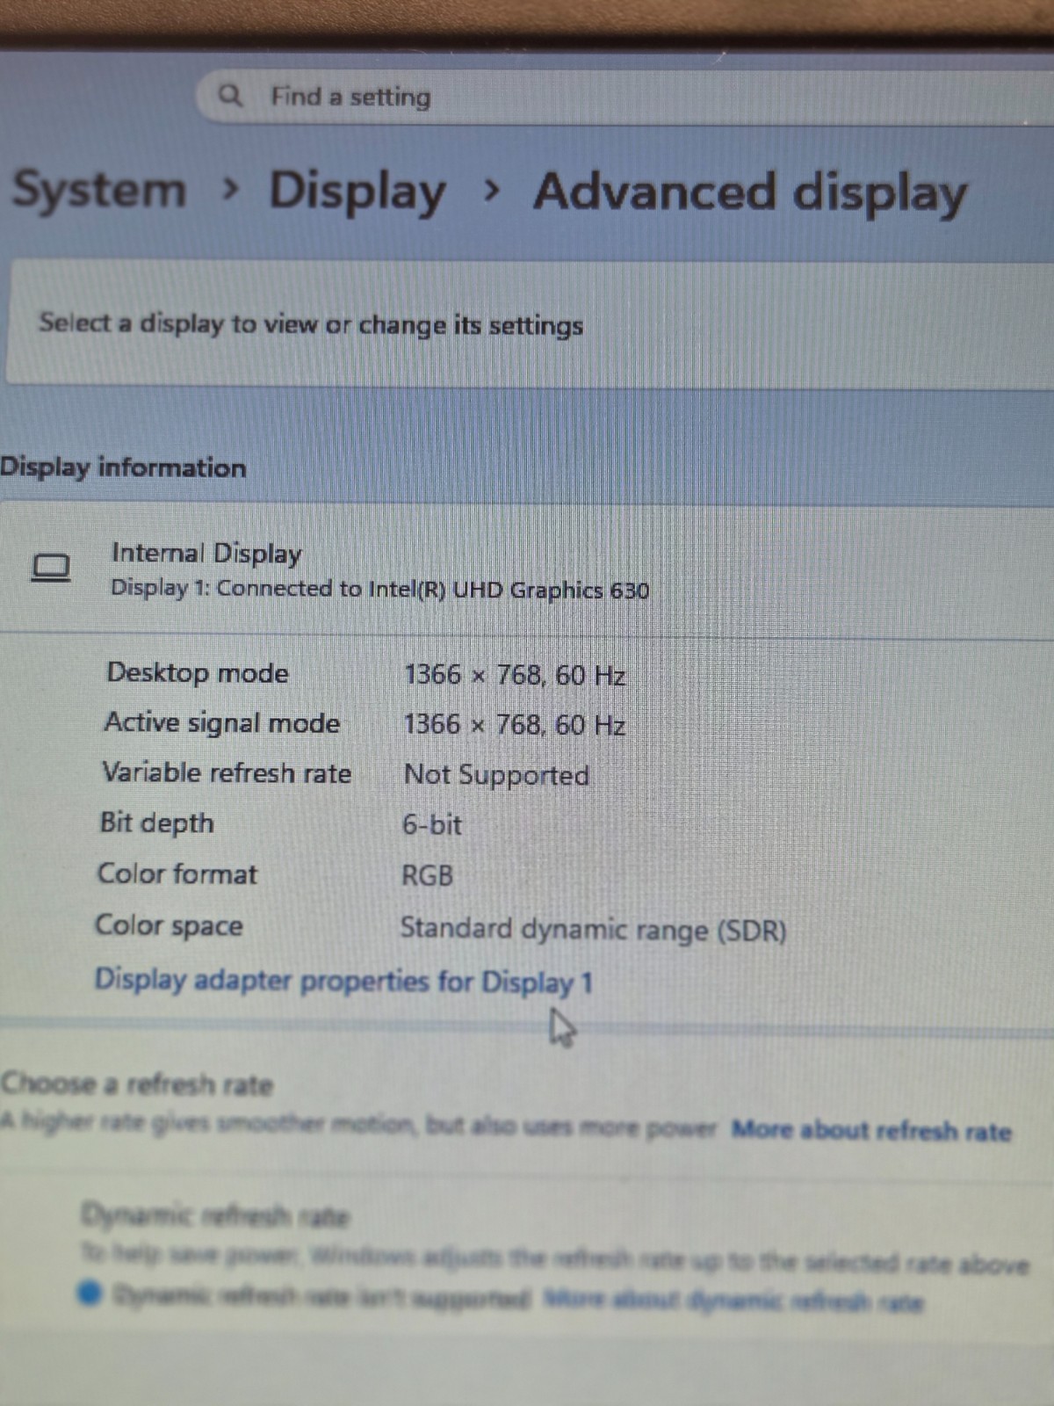Image resolution: width=1054 pixels, height=1406 pixels.
Task: Select the 6-bit value
Action: (431, 824)
